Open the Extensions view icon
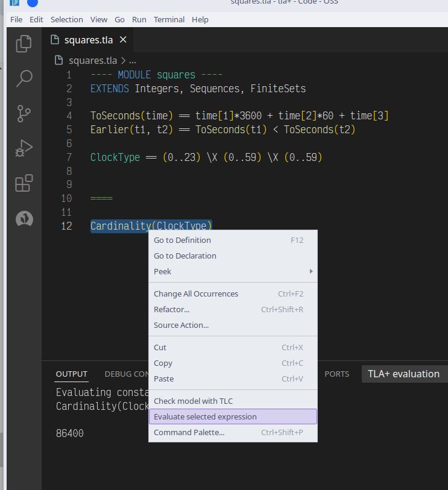Viewport: 448px width, 490px height. tap(24, 183)
